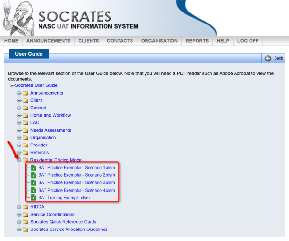
Task: Click Excel icon beside BAT Training Example
Action: pyautogui.click(x=34, y=198)
